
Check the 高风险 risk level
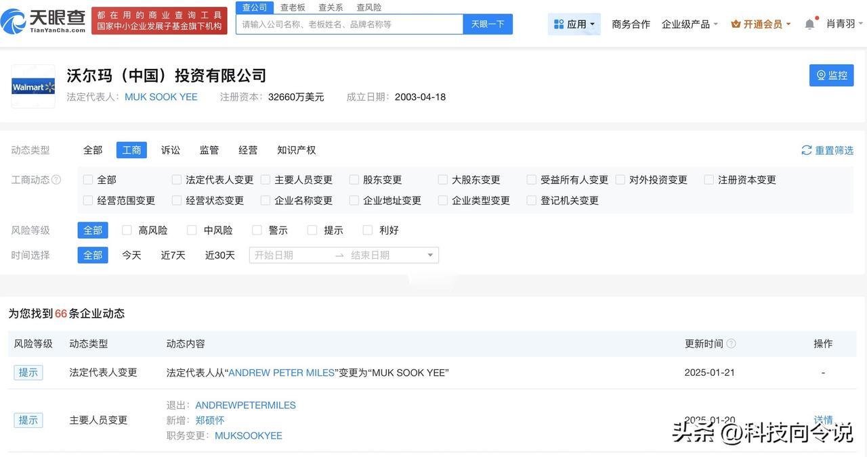pyautogui.click(x=127, y=231)
